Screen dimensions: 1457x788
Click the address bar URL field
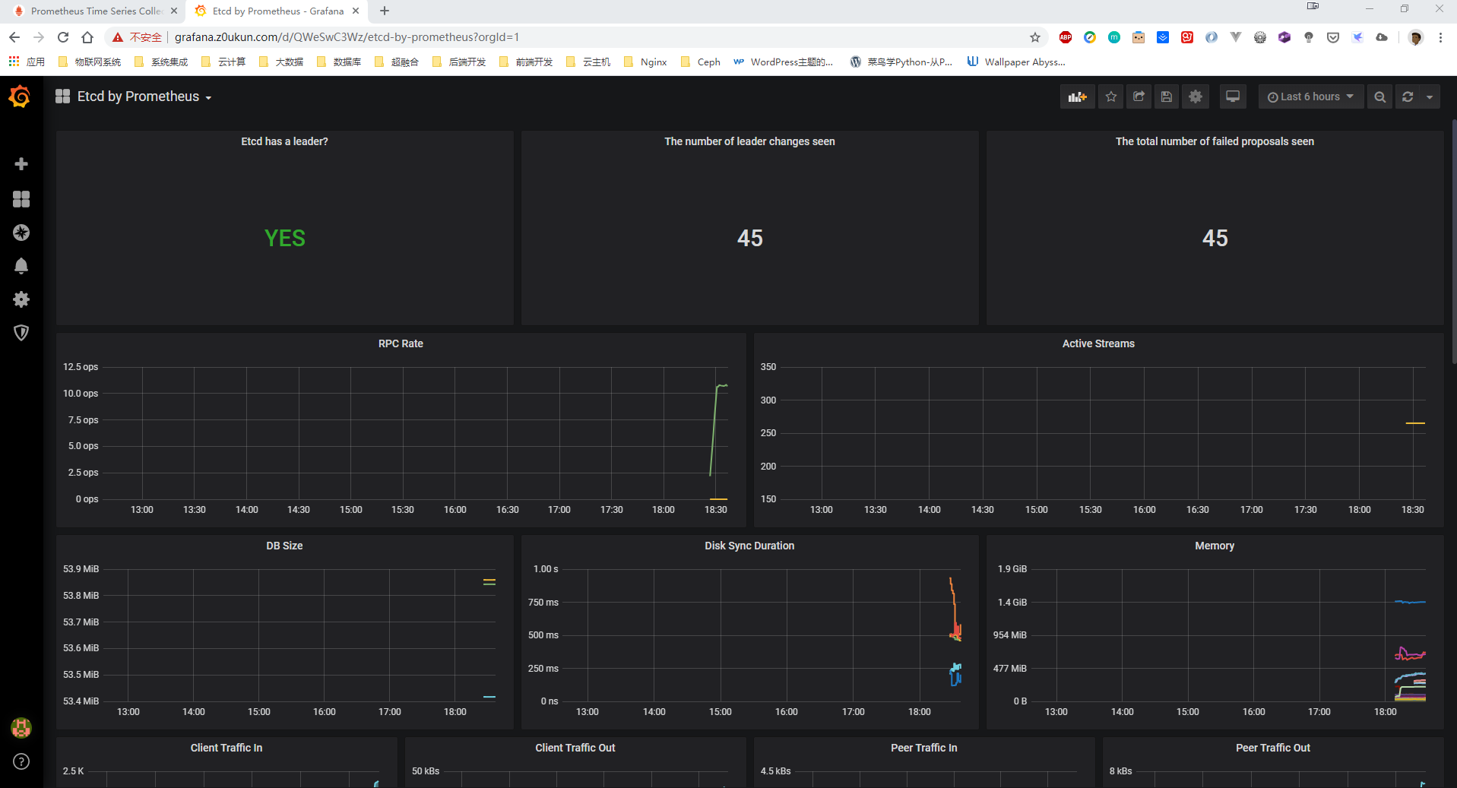[593, 37]
